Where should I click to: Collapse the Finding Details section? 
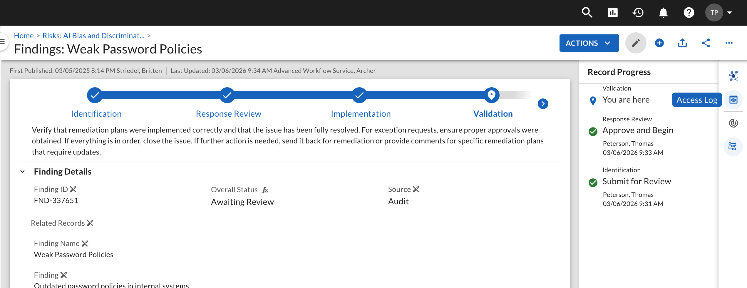(x=22, y=172)
